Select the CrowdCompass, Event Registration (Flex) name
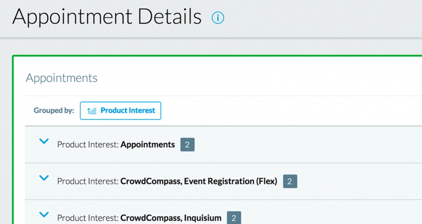The image size is (422, 224). 199,182
